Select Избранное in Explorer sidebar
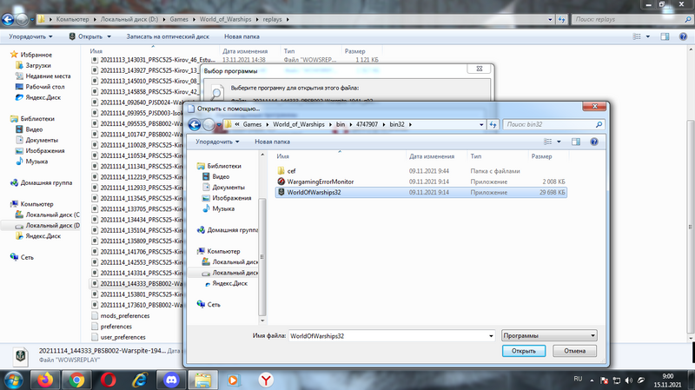This screenshot has height=390, width=695. 36,55
